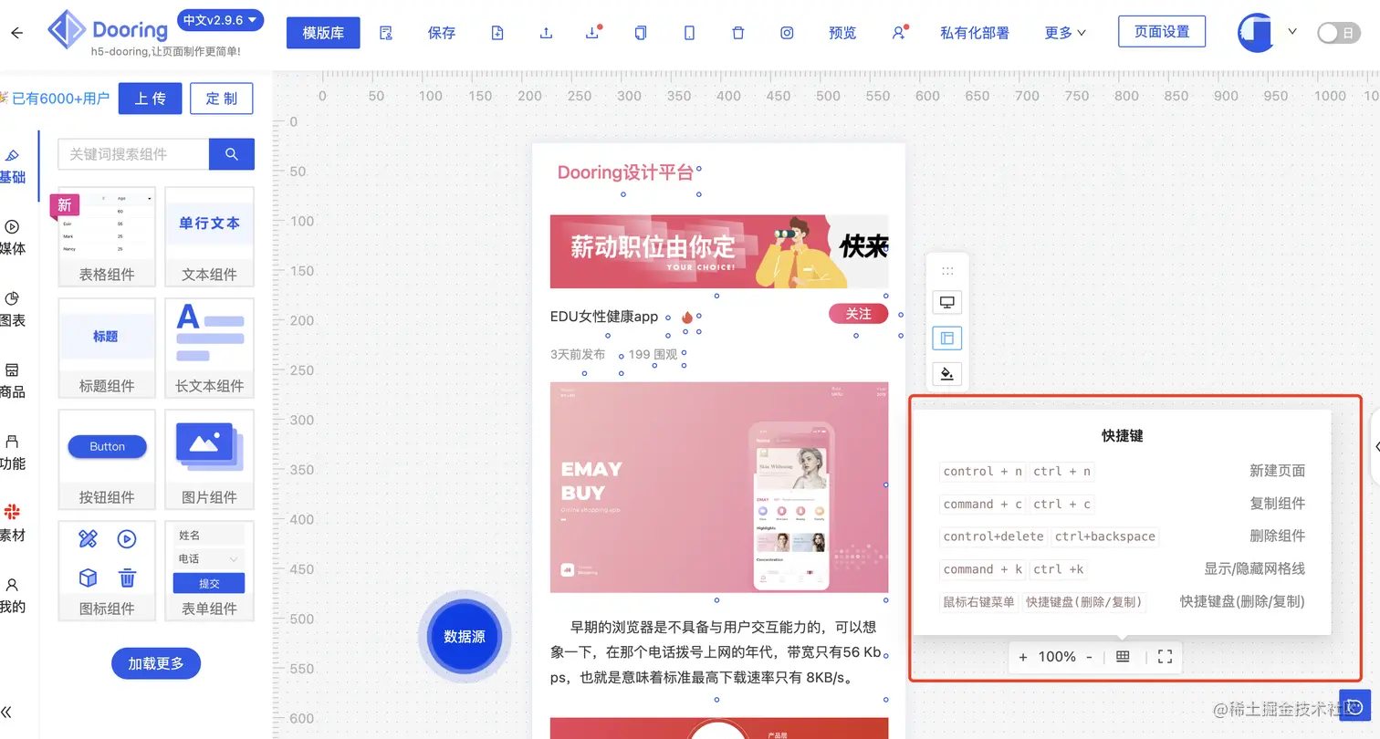The height and width of the screenshot is (739, 1380).
Task: Switch to the 基础 category tab
Action: [12, 167]
